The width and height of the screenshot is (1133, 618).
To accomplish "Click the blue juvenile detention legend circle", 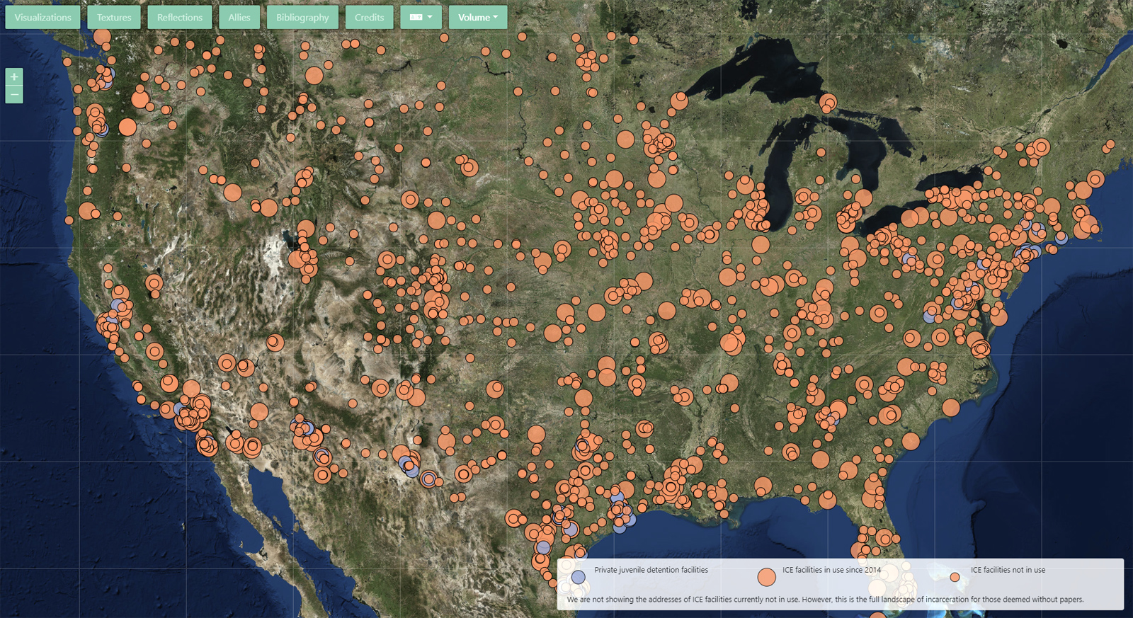I will pos(579,577).
